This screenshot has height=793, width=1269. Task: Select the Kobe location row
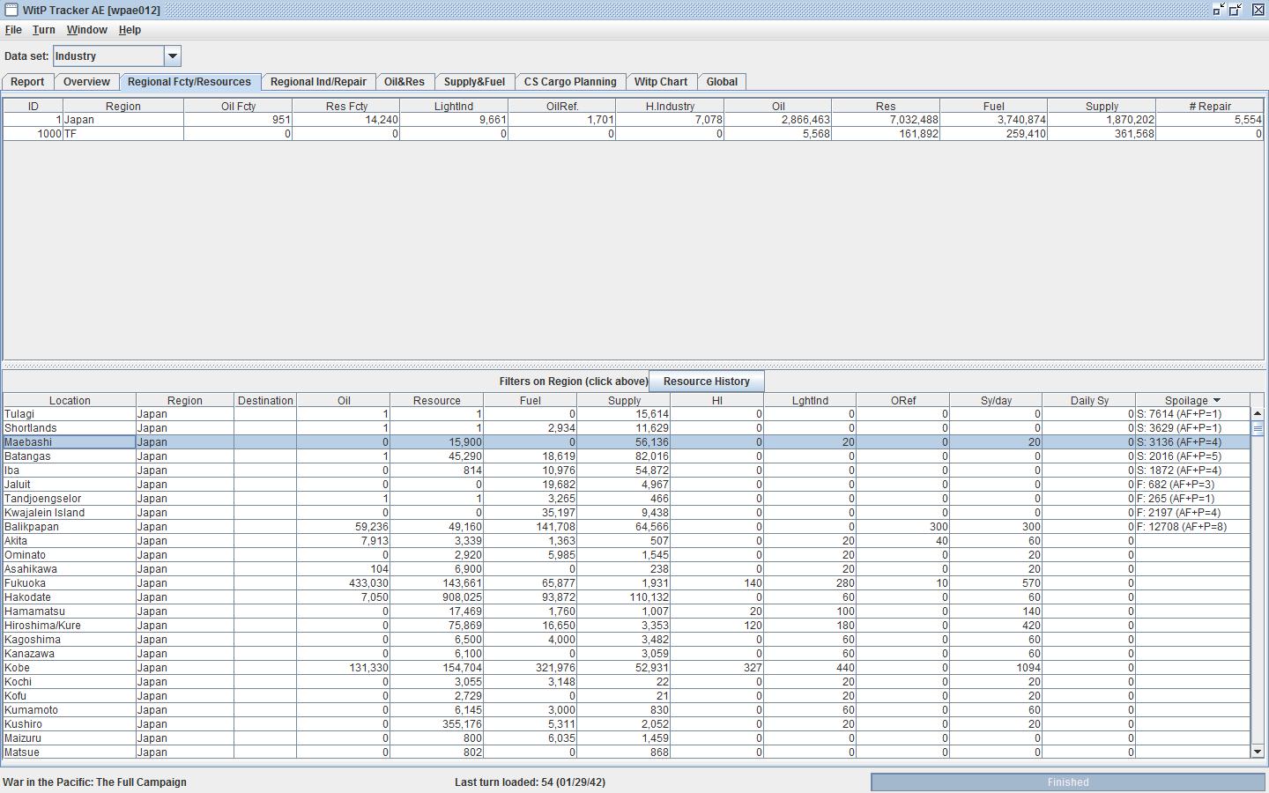click(x=627, y=668)
